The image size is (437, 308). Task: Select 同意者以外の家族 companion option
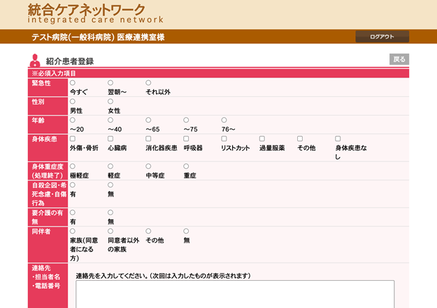tap(110, 231)
